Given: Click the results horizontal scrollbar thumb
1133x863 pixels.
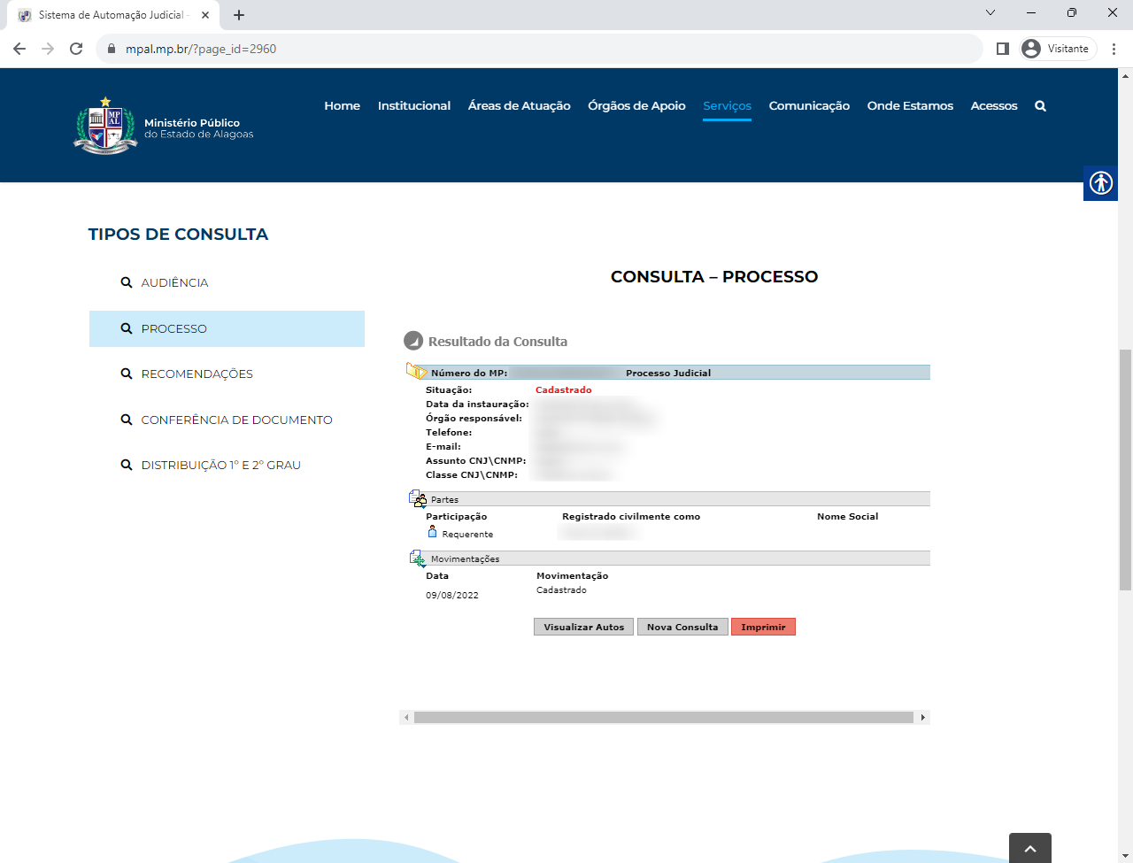Looking at the screenshot, I should coord(664,717).
